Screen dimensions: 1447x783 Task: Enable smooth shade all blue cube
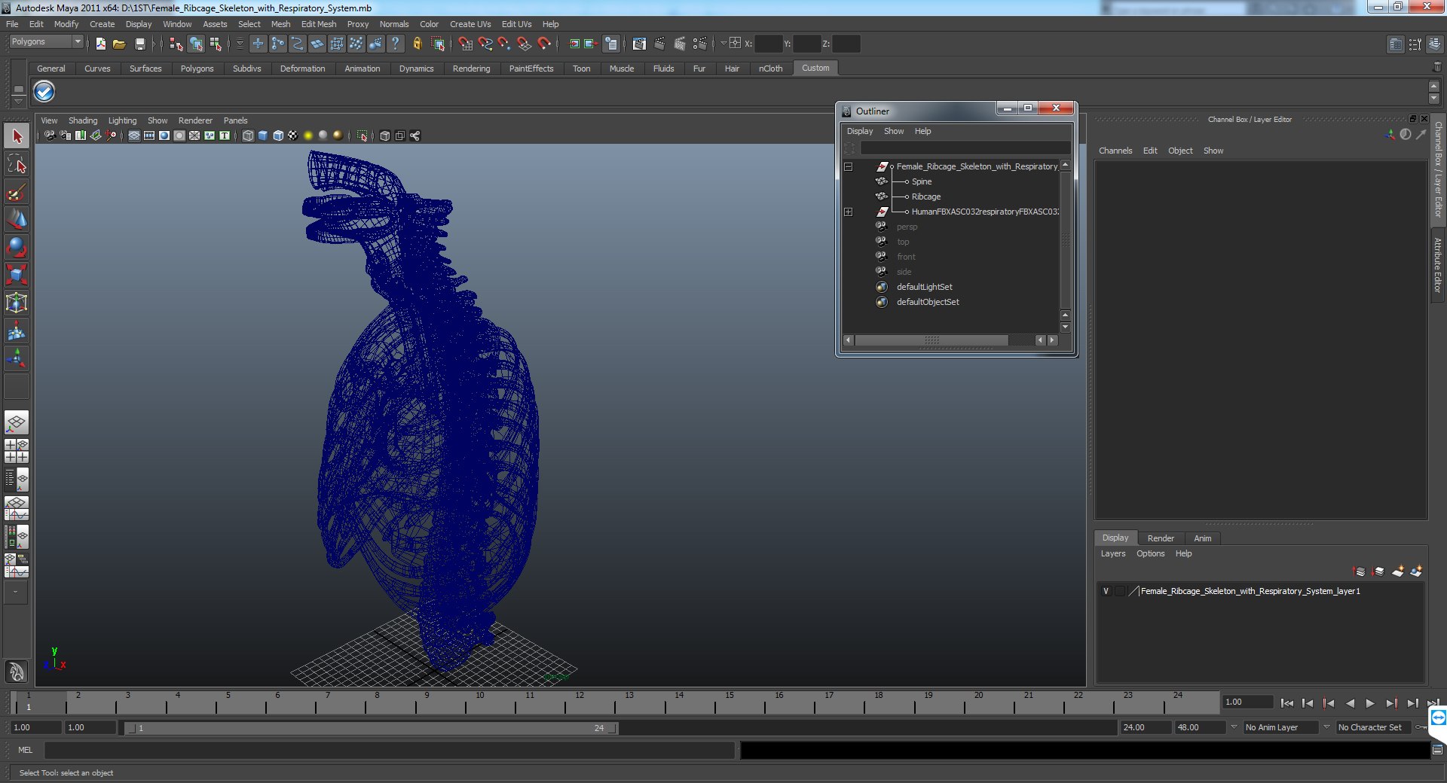pos(263,136)
